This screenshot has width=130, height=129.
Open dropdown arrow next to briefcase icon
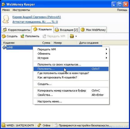tap(76, 36)
